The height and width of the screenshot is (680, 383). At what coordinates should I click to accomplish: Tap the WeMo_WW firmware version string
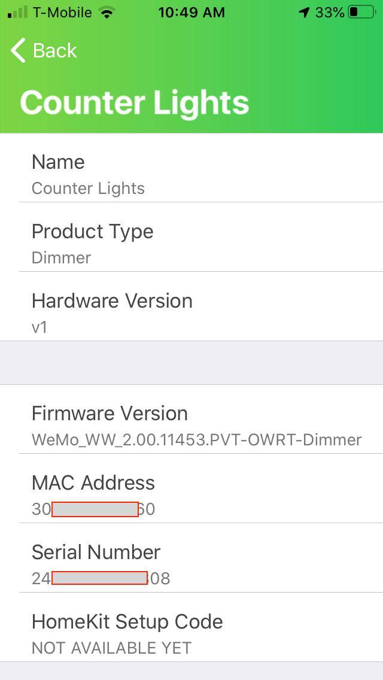click(196, 440)
